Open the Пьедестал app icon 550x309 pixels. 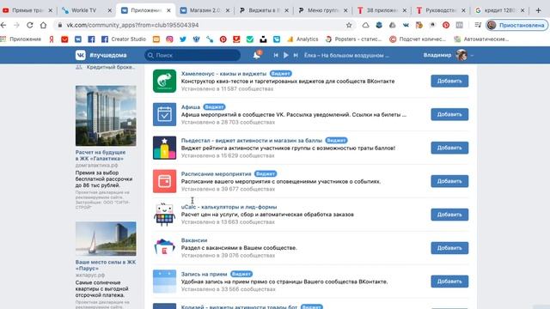pyautogui.click(x=164, y=148)
